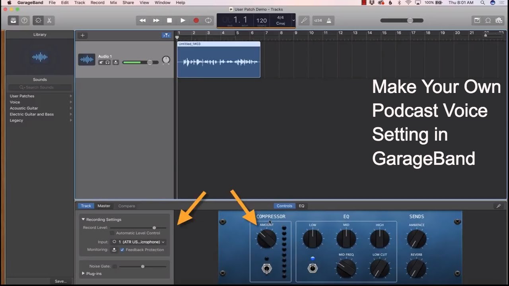Solo the Audio 1 track with headphones
Image resolution: width=509 pixels, height=286 pixels.
107,62
